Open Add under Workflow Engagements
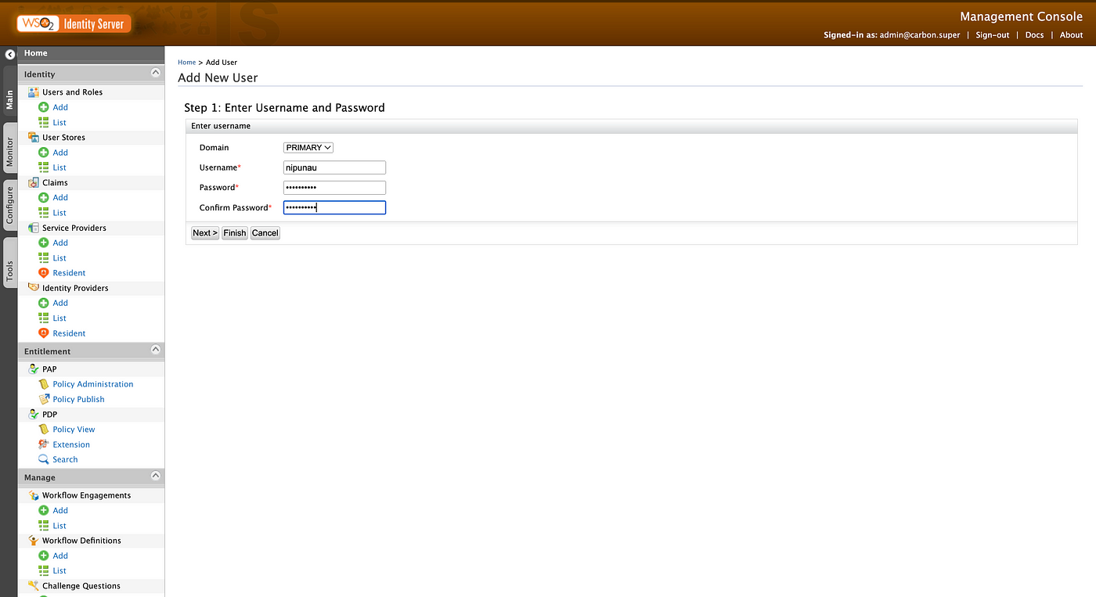The image size is (1096, 597). [x=60, y=510]
